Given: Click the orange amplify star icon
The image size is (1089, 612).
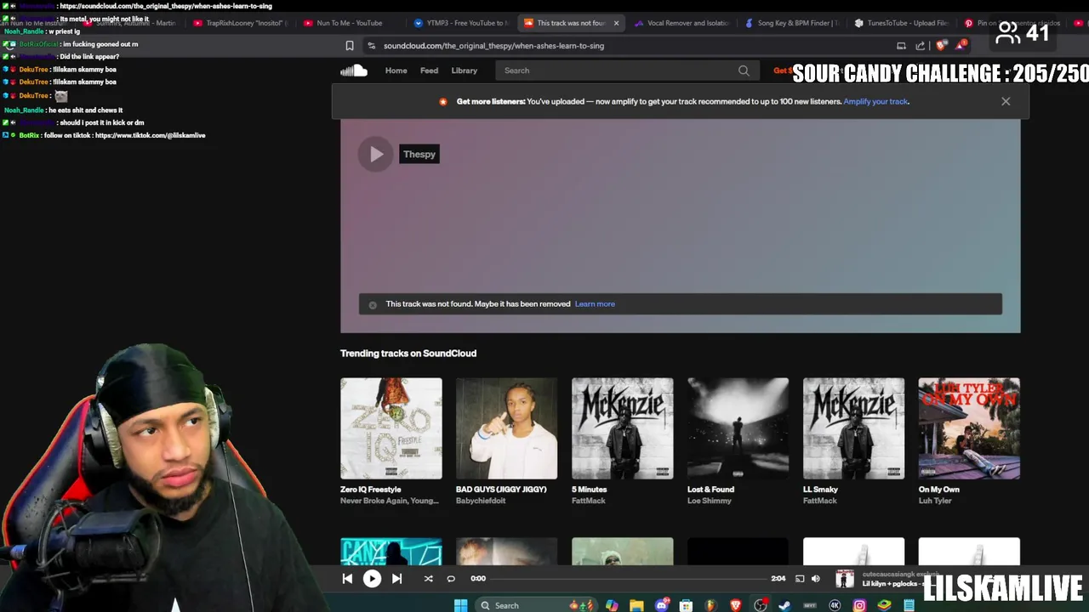Looking at the screenshot, I should (443, 102).
